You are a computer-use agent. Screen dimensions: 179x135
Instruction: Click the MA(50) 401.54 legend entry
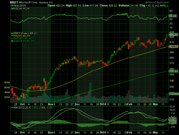[22, 36]
